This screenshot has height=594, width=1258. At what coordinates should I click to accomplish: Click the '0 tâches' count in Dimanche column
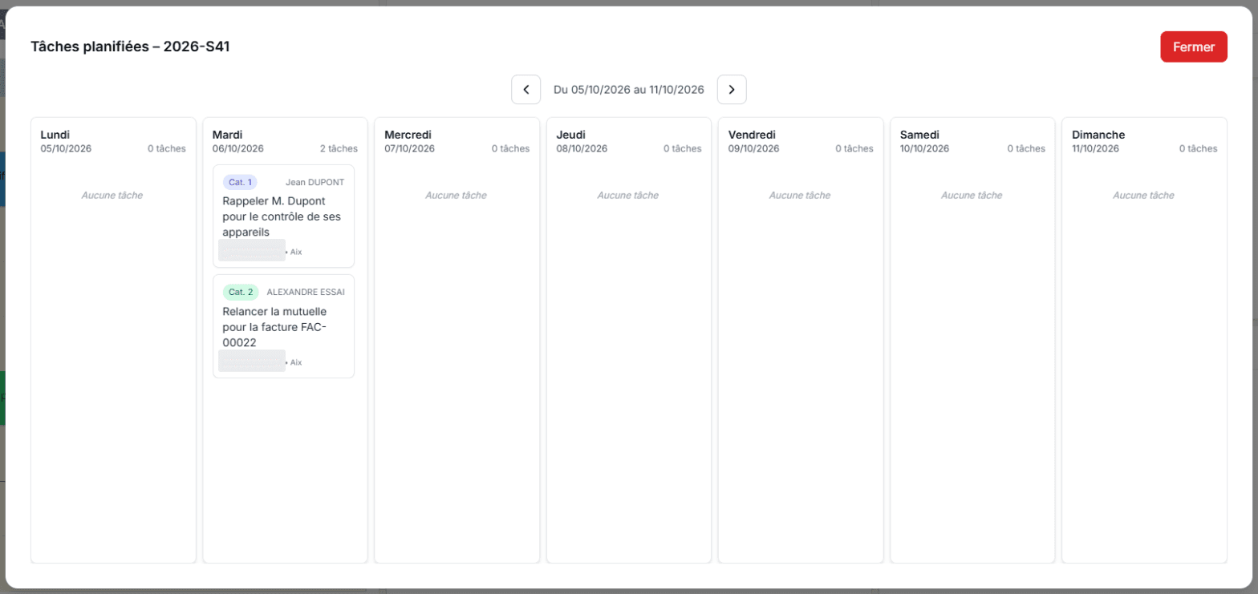tap(1198, 148)
